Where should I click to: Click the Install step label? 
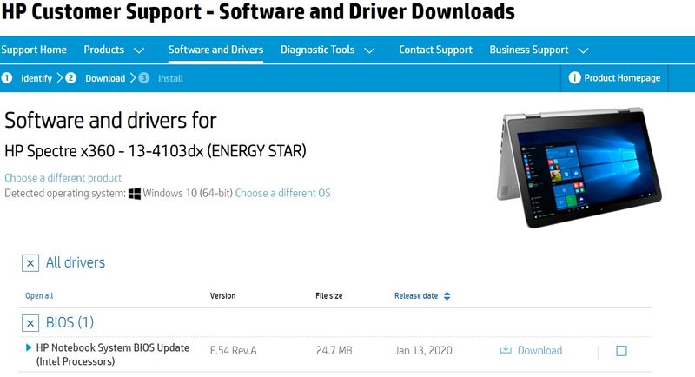[x=170, y=78]
